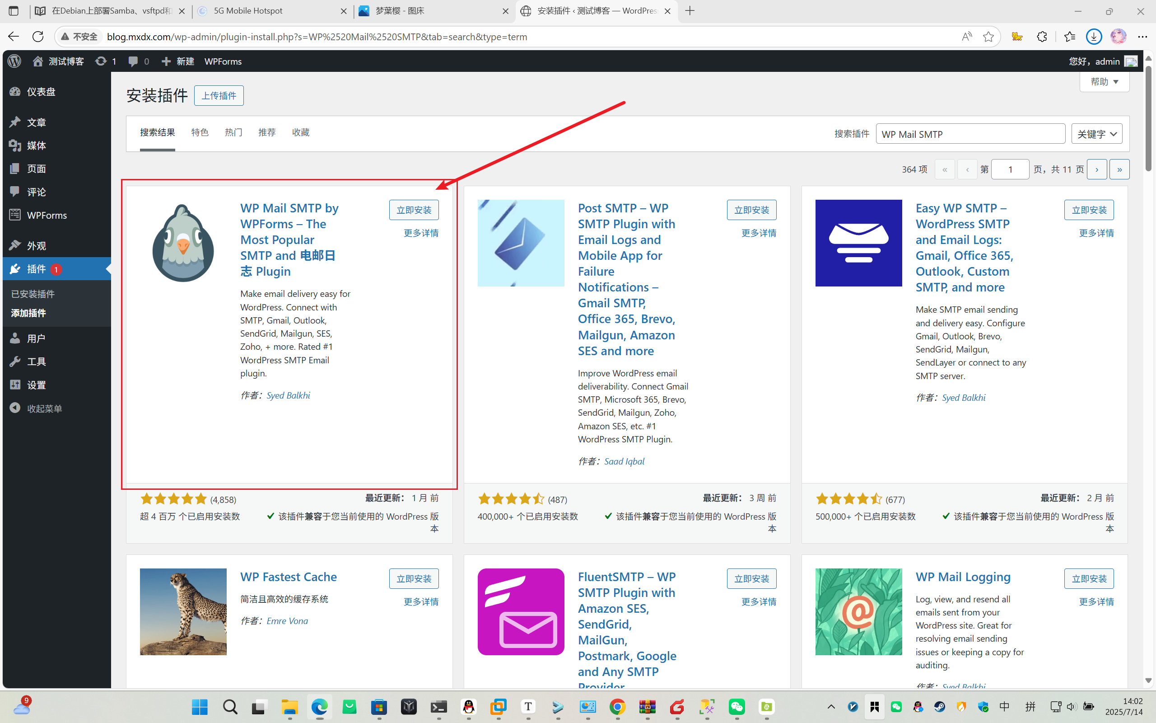Install the Easy WP SMTP plugin
1156x723 pixels.
1089,210
